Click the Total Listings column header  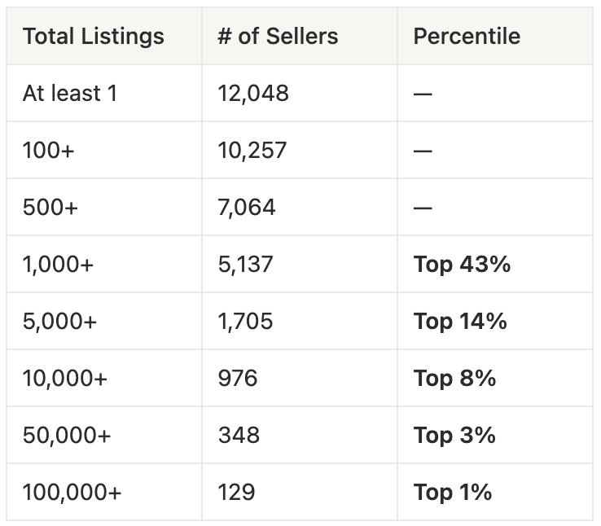[93, 37]
